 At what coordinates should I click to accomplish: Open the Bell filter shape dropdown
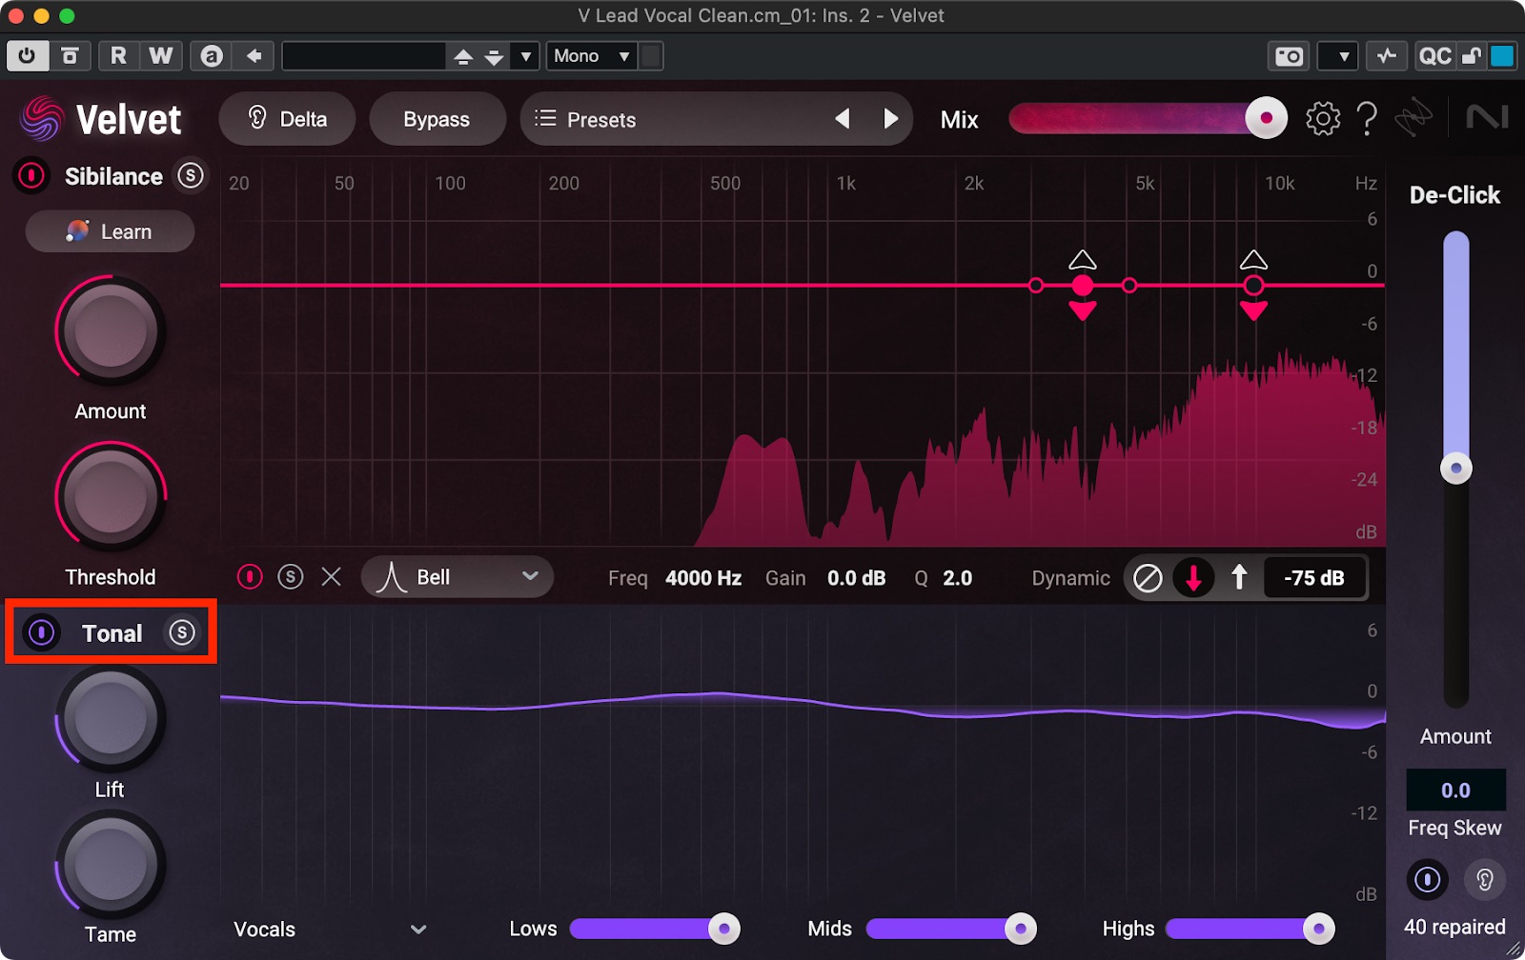click(x=457, y=577)
